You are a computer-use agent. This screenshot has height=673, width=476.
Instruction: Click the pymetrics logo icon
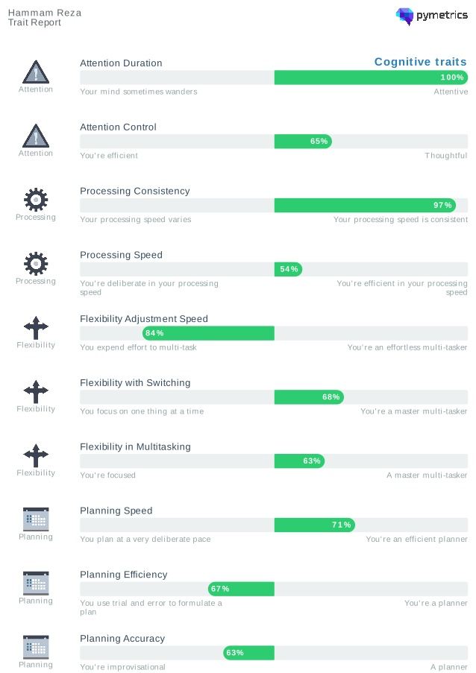click(404, 16)
